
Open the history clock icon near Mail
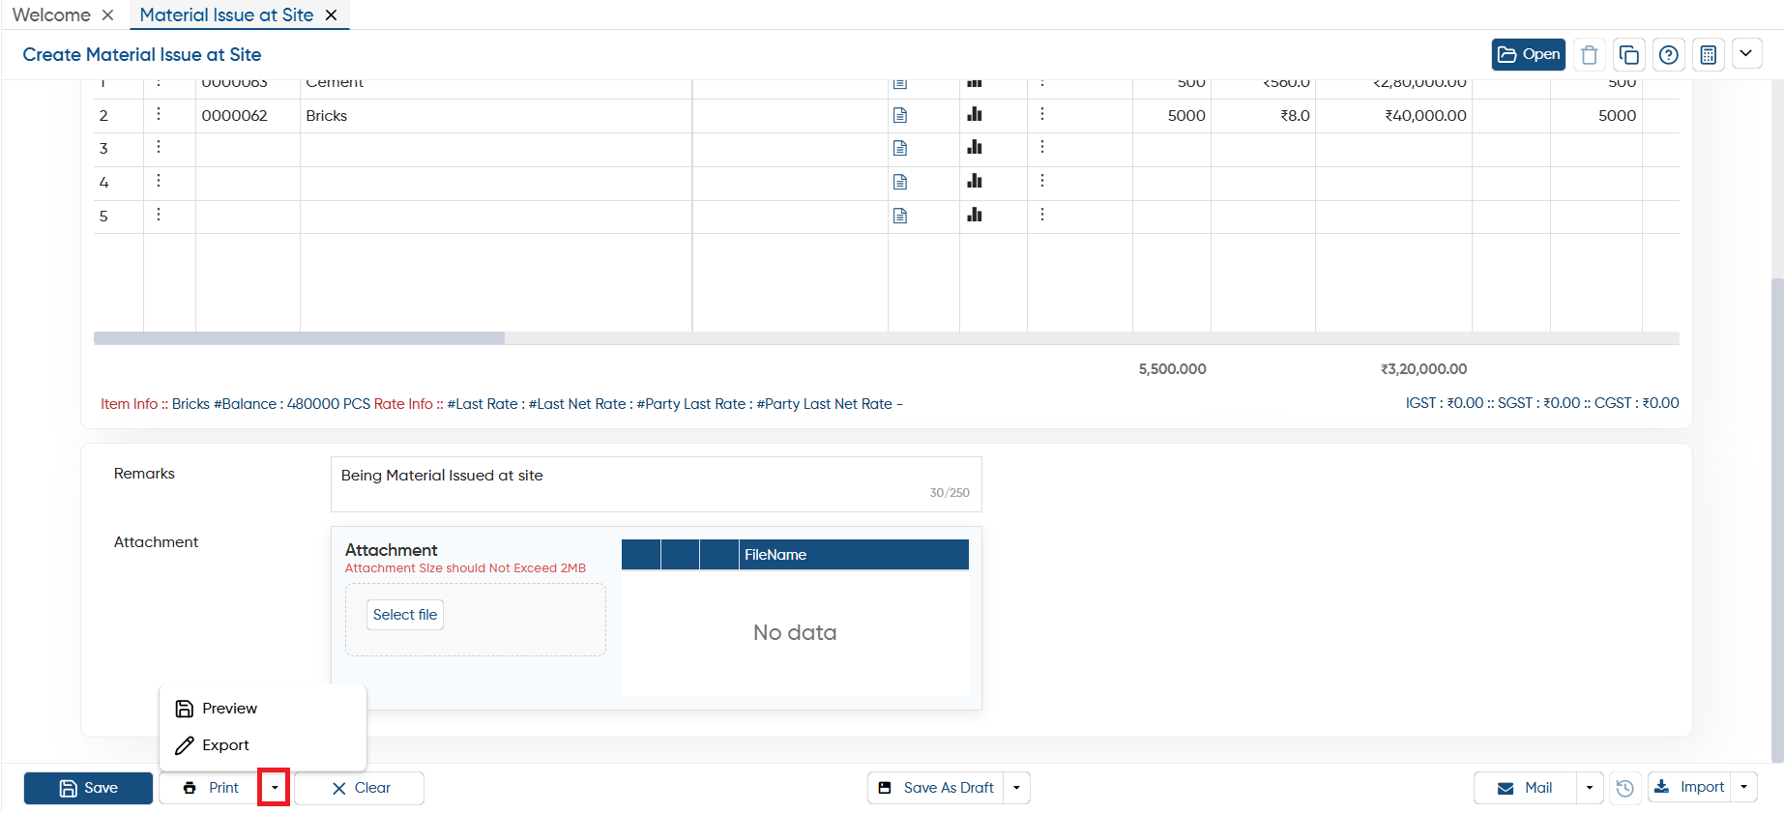tap(1624, 788)
